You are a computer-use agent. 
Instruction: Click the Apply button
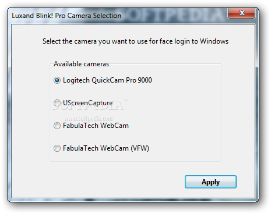pos(210,182)
